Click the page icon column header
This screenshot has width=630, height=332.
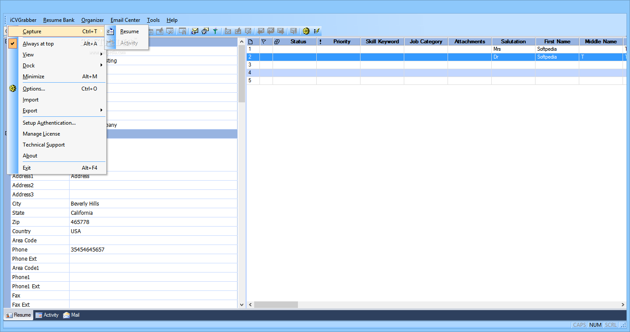[251, 42]
